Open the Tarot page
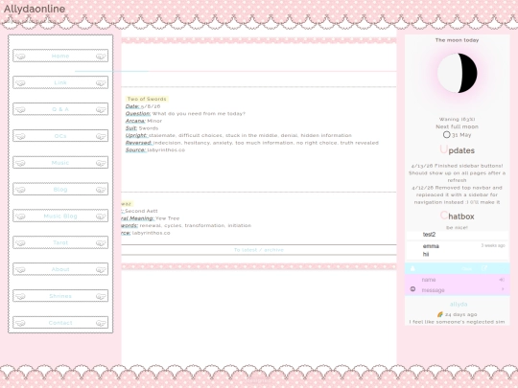The height and width of the screenshot is (388, 518). (x=60, y=242)
